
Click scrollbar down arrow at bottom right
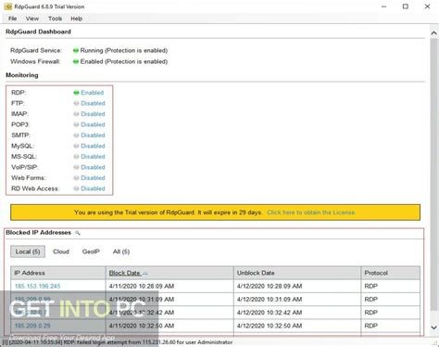tap(433, 328)
